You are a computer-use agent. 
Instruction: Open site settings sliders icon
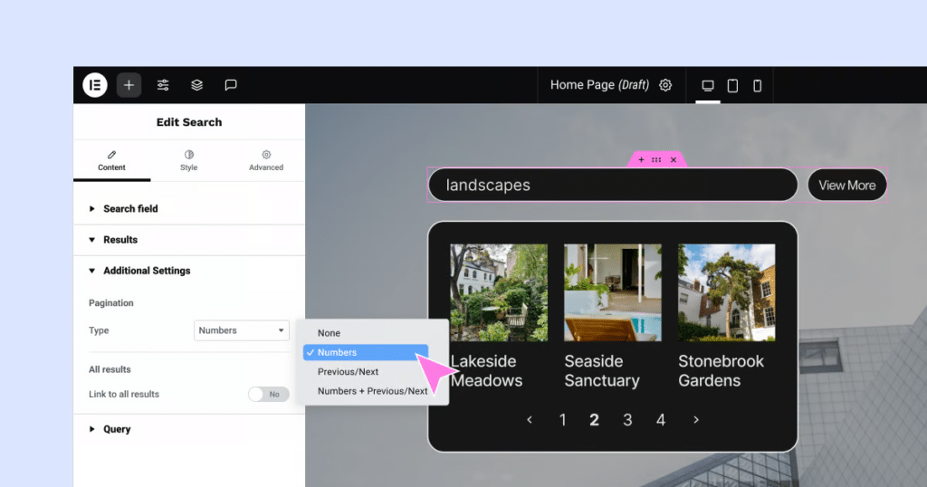tap(163, 85)
